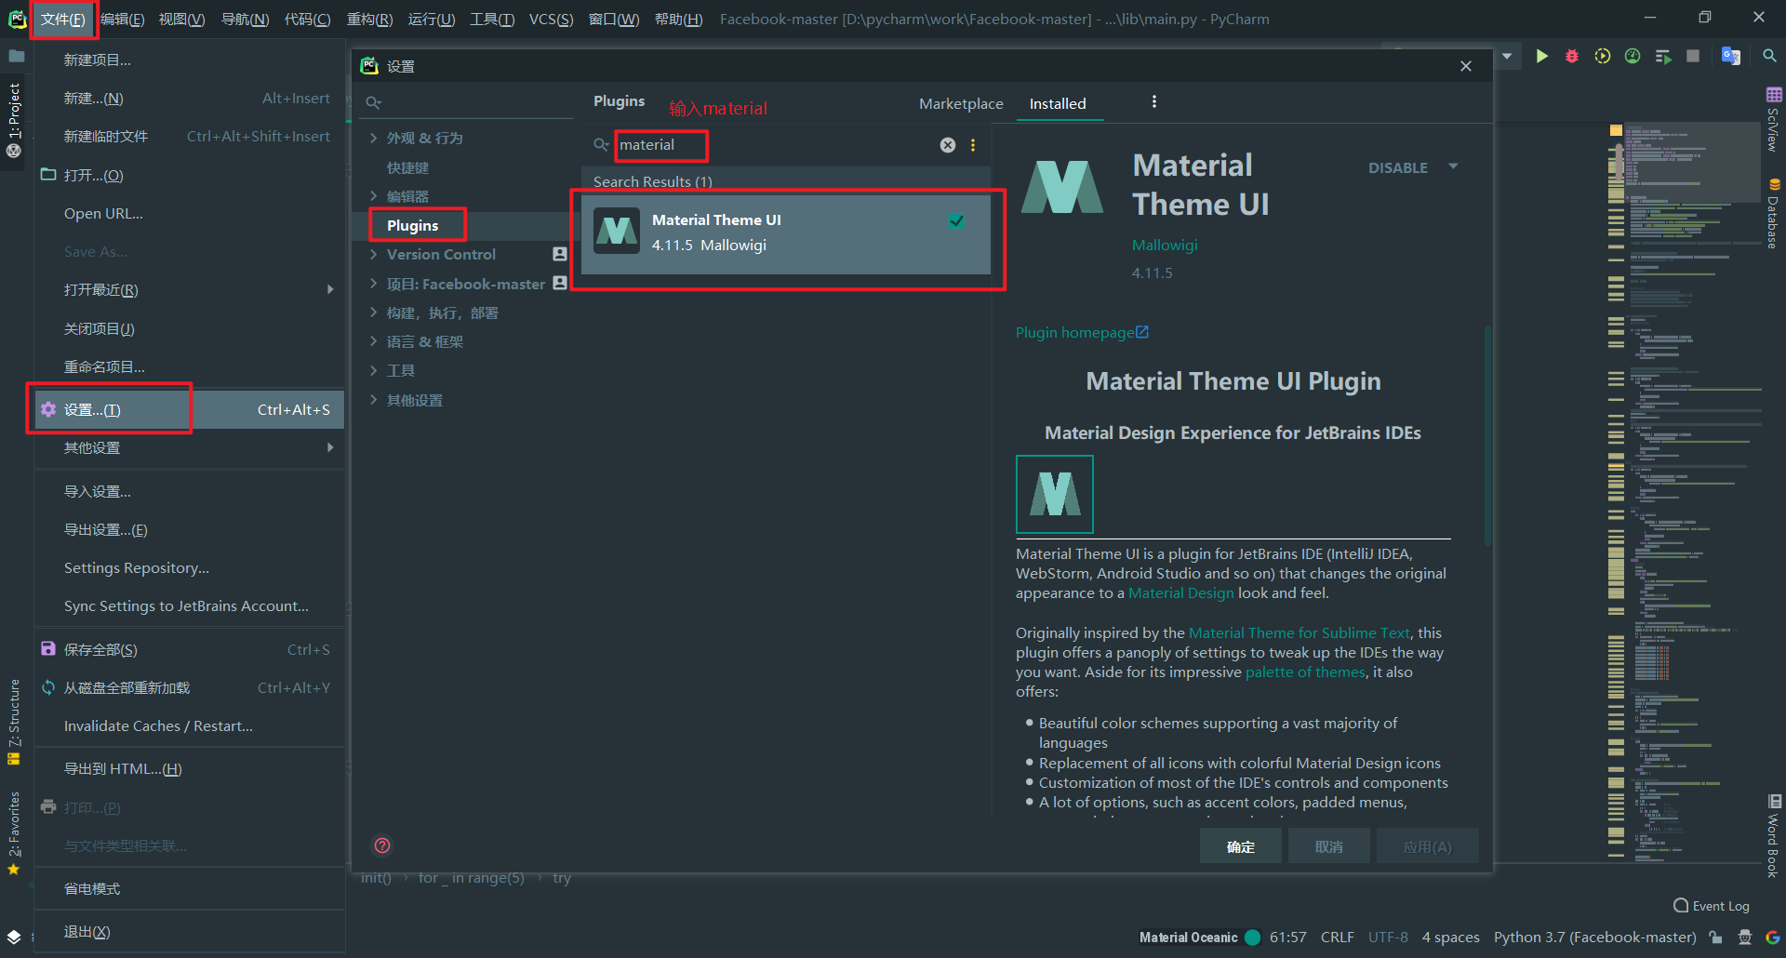Click the UTF-8 encoding widget
This screenshot has height=958, width=1786.
pyautogui.click(x=1388, y=938)
